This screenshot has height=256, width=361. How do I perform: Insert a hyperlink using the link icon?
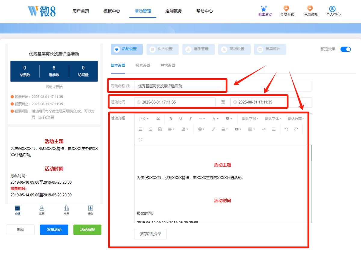point(213,129)
